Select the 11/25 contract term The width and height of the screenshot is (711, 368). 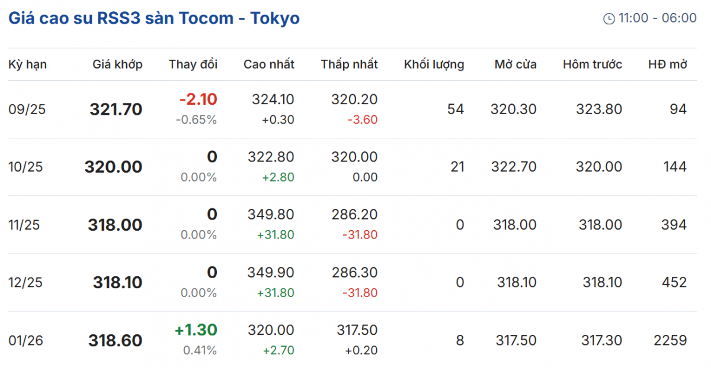(25, 225)
